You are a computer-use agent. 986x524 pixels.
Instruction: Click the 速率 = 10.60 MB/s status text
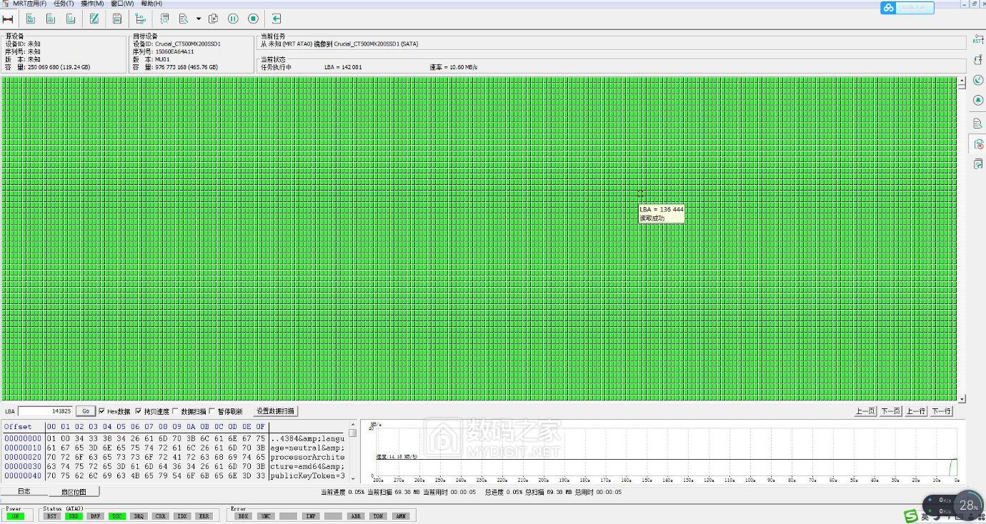pos(453,67)
